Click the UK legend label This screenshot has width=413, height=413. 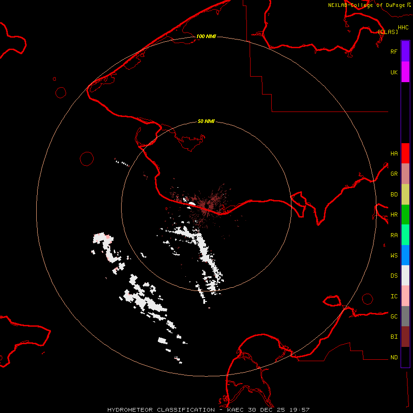click(x=394, y=72)
